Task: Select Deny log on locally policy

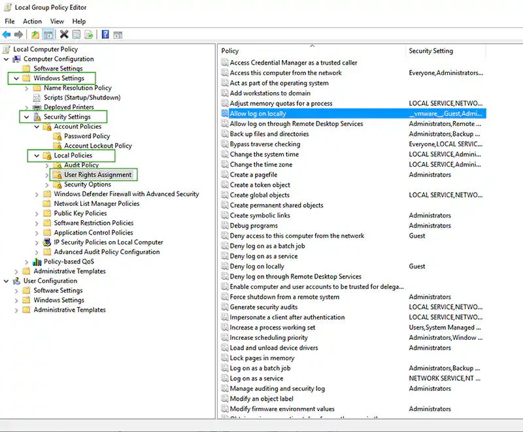Action: click(257, 267)
